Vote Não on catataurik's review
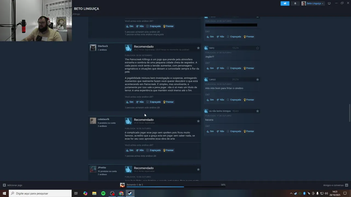Screen dimensions: 351x197 point(140,150)
